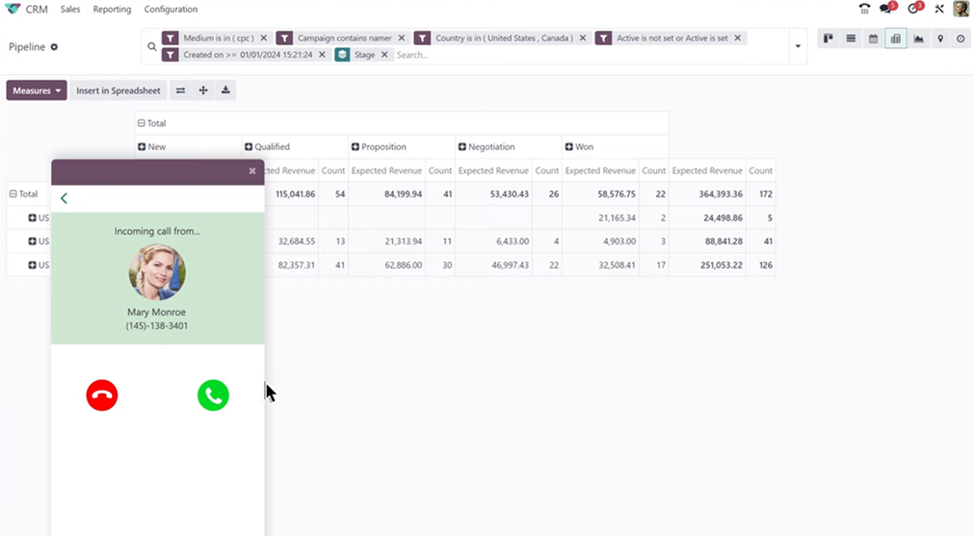This screenshot has width=973, height=536.
Task: Switch to Pivot view
Action: click(x=895, y=38)
